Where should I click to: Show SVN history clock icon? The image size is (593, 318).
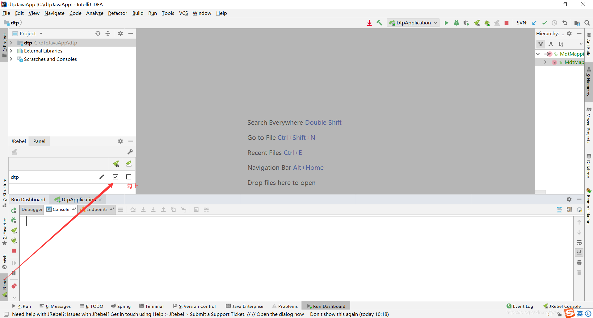point(554,23)
